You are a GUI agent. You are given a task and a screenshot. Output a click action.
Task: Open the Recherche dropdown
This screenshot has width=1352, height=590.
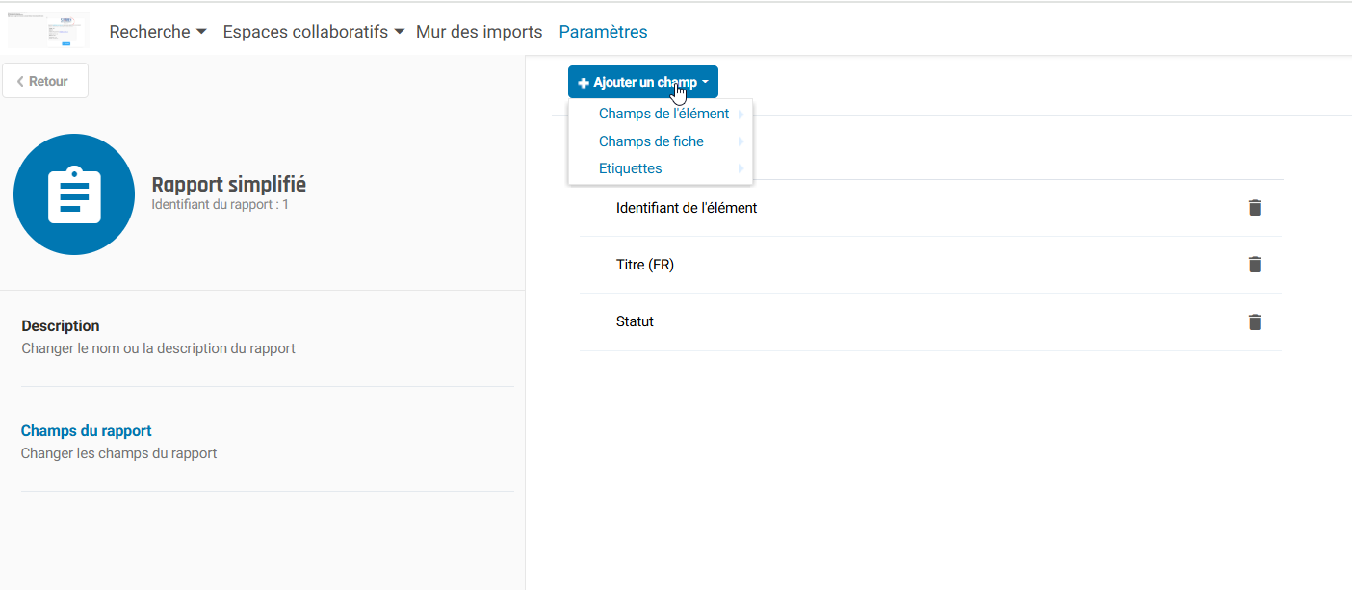pyautogui.click(x=157, y=31)
